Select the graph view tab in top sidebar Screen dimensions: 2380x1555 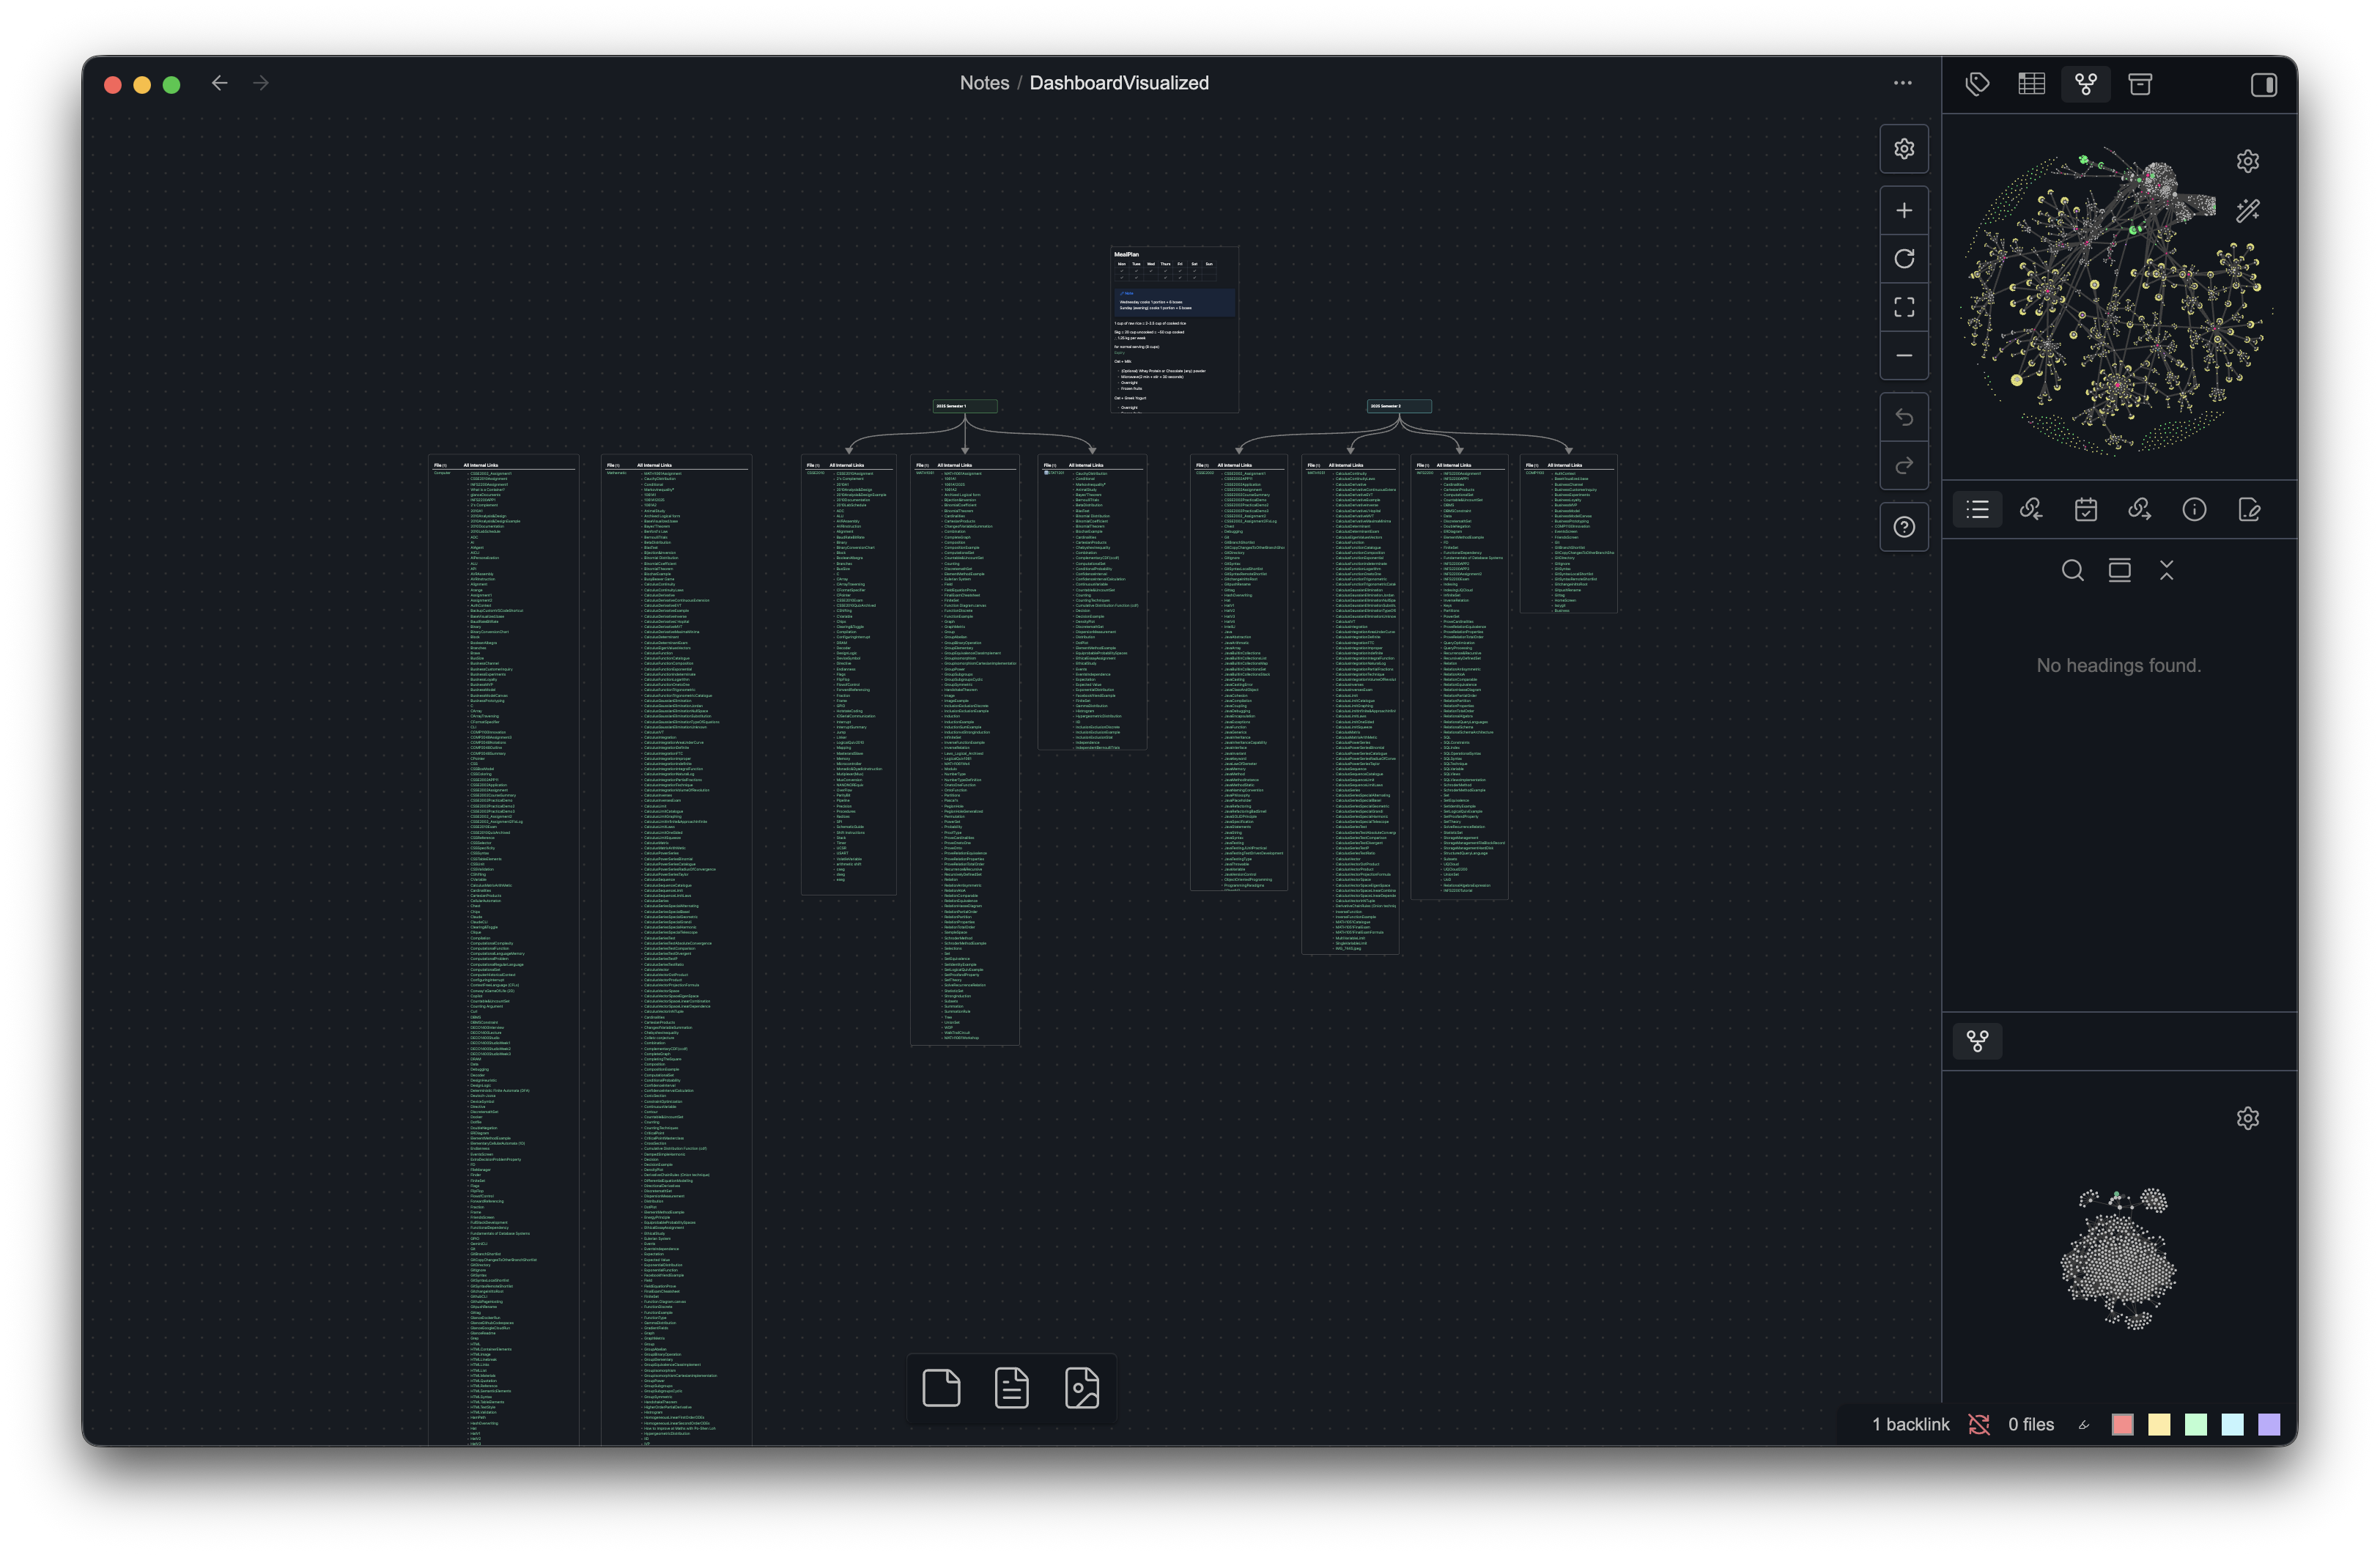click(2086, 84)
